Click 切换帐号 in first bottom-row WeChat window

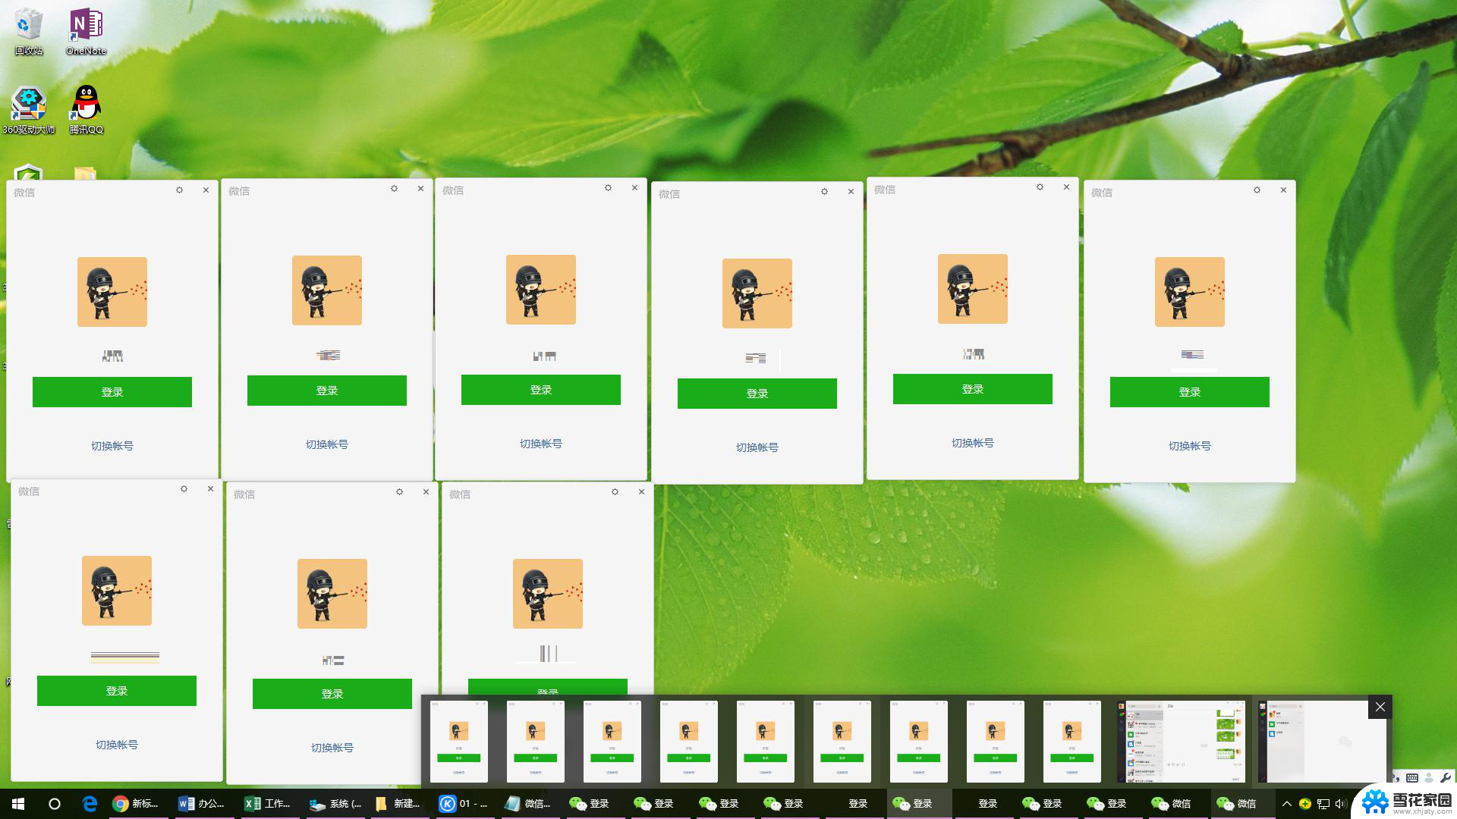coord(117,745)
